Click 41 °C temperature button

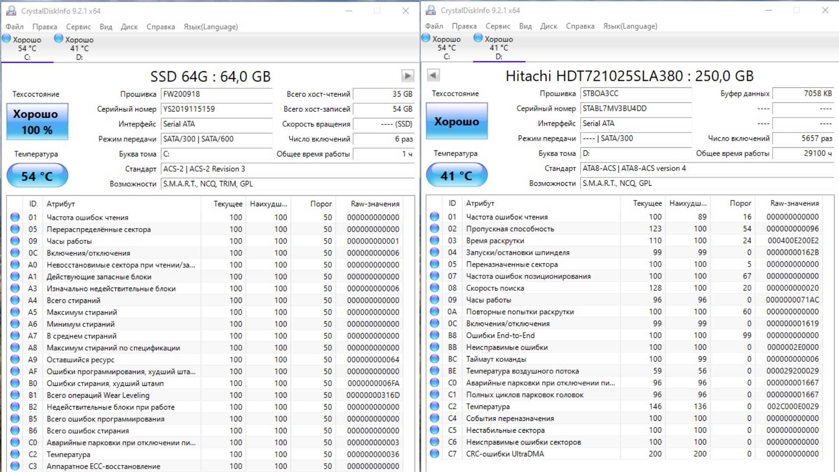[457, 175]
